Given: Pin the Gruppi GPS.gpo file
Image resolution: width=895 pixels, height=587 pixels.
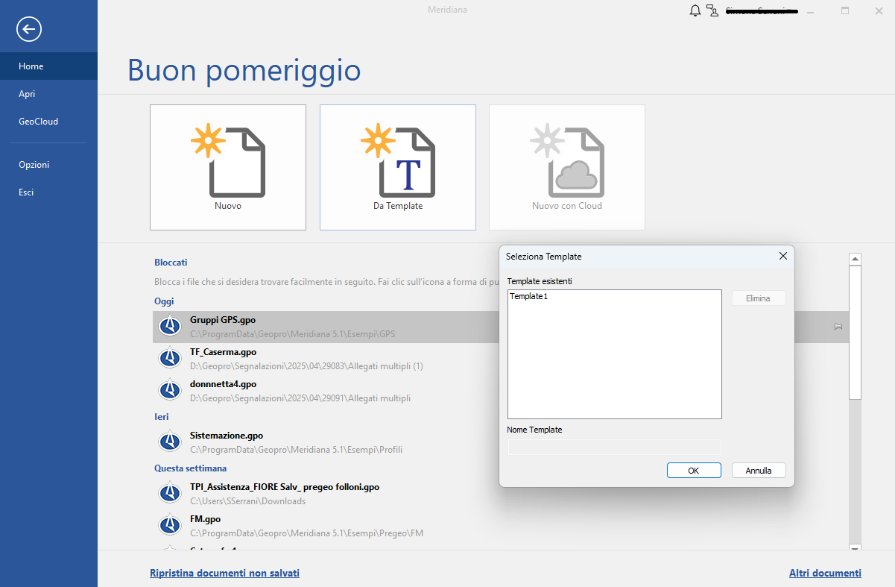Looking at the screenshot, I should (x=838, y=327).
